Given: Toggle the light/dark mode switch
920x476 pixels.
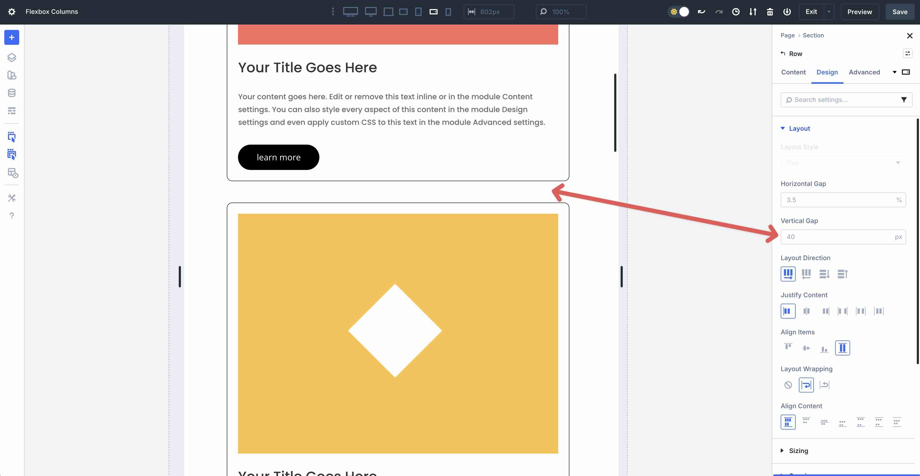Looking at the screenshot, I should [679, 12].
